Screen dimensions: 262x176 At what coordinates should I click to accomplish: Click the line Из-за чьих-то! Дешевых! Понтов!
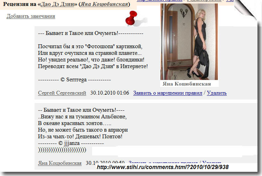80,137
